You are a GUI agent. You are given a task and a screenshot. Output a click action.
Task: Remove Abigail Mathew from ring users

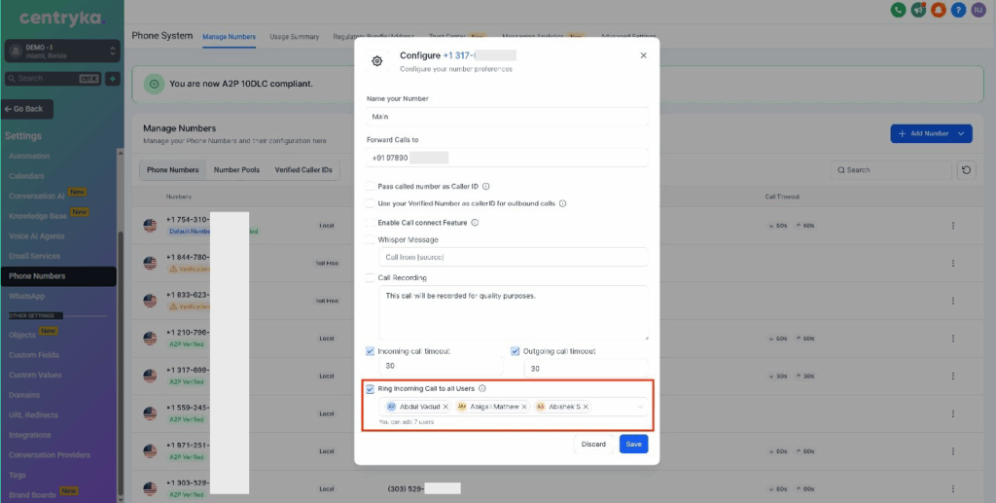click(x=524, y=407)
